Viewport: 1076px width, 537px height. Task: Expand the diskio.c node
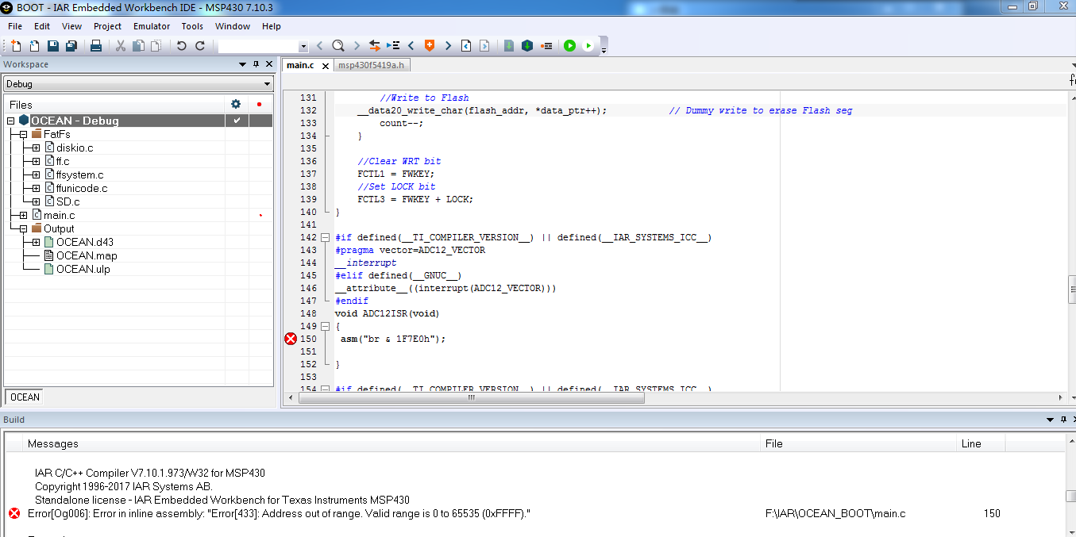(36, 148)
